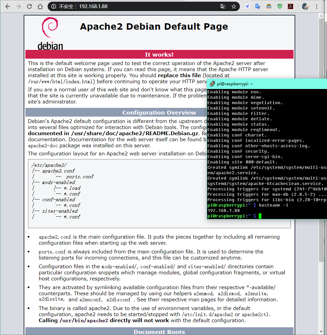Click the 'apache2ctl' text in last bullet
Viewport: 327px width, 335px height.
255,314
